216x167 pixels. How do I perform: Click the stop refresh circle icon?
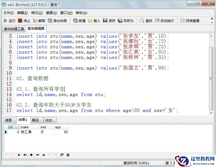[x=68, y=155]
